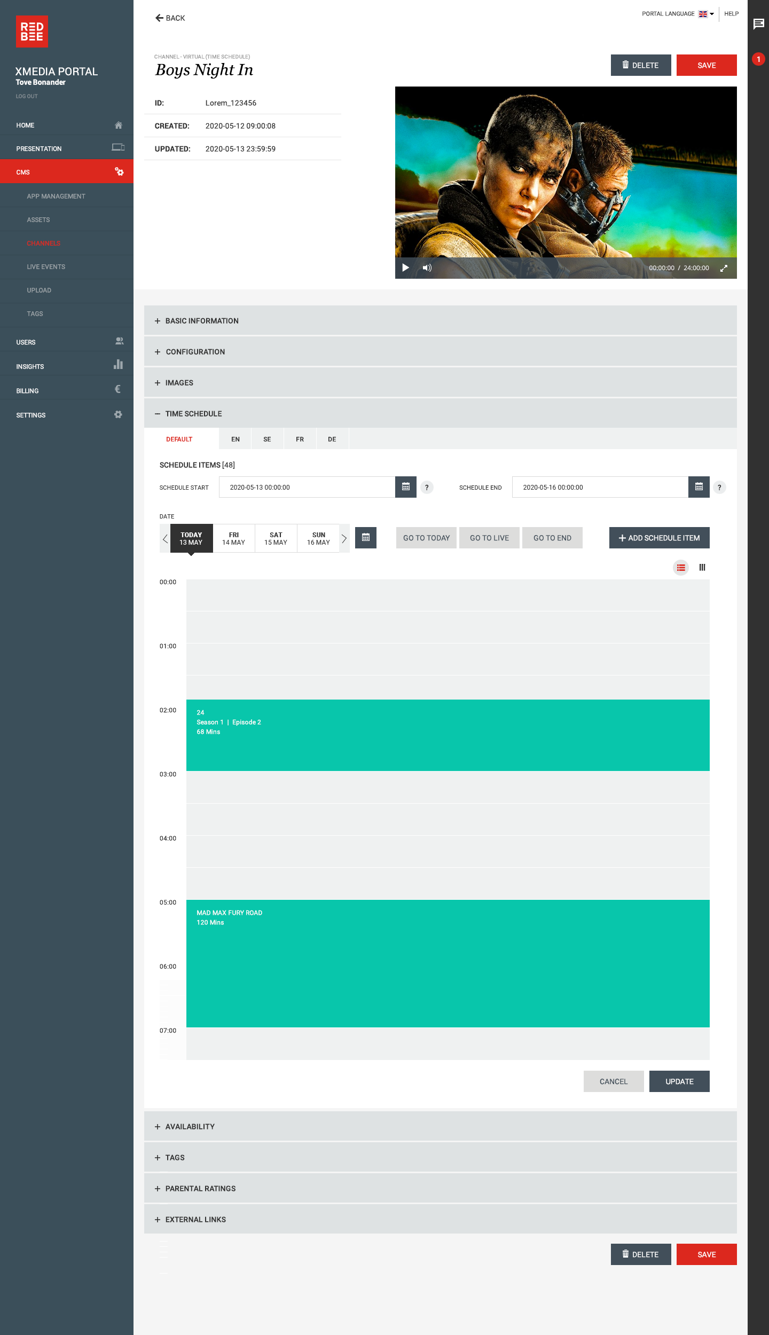Click the Red Bee logo
Viewport: 769px width, 1335px height.
point(32,32)
